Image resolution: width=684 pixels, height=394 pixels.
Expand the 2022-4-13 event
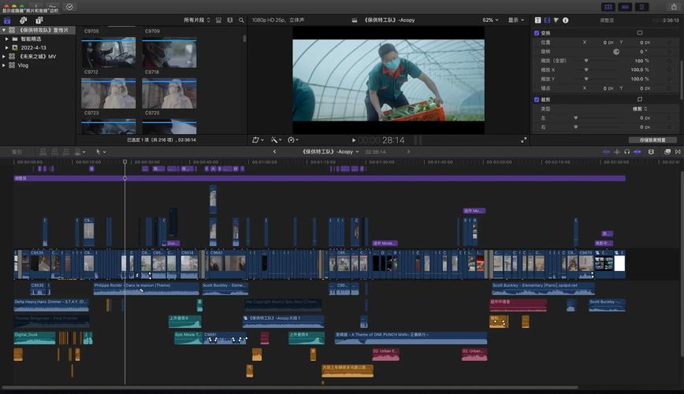[6, 47]
